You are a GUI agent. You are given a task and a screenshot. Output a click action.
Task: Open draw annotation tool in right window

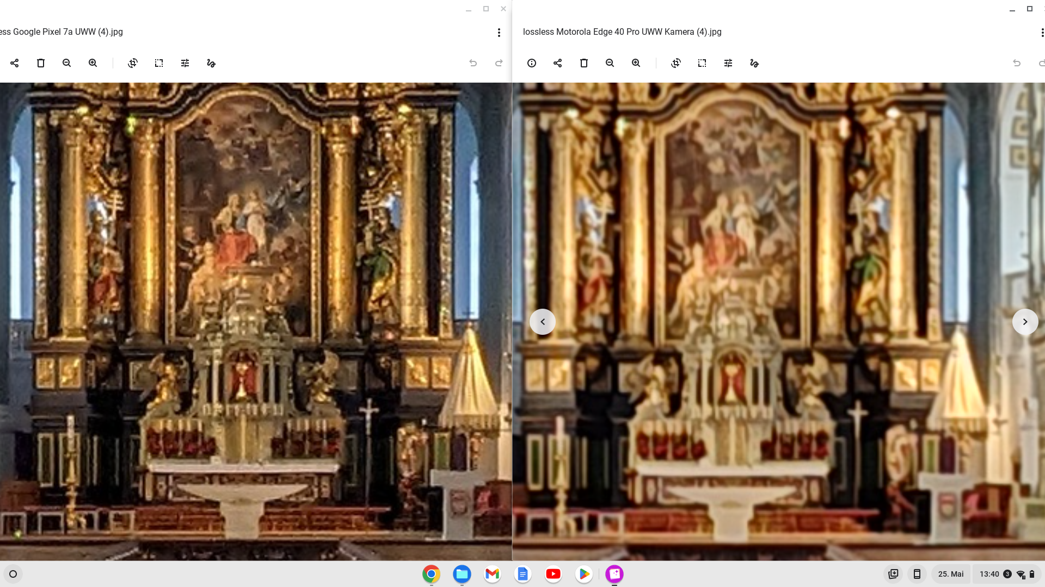754,63
